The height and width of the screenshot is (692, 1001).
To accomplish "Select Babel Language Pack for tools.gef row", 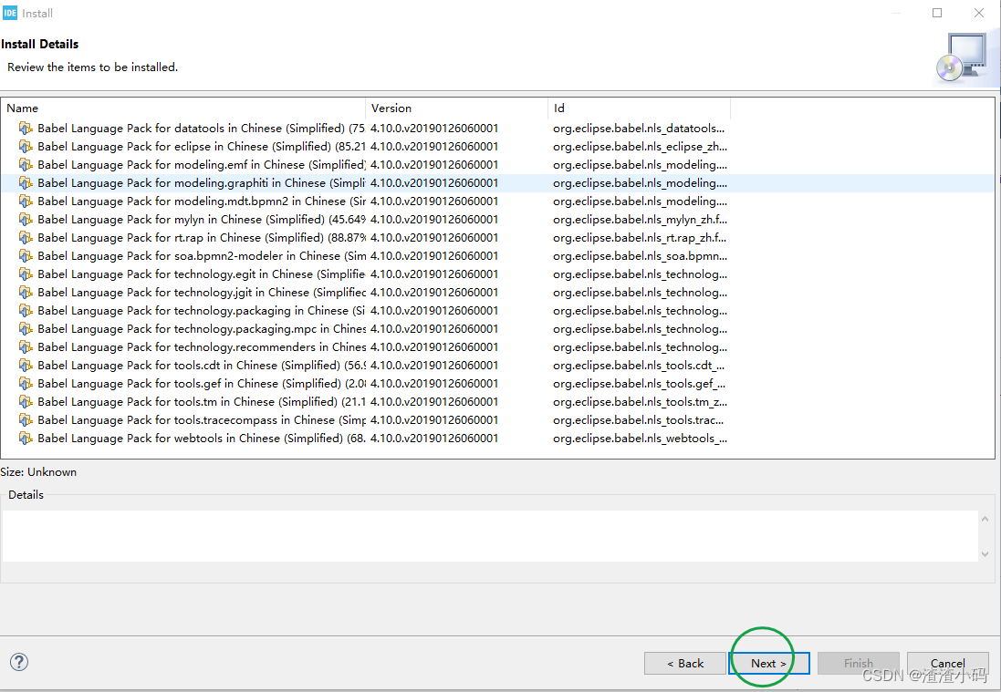I will point(498,383).
